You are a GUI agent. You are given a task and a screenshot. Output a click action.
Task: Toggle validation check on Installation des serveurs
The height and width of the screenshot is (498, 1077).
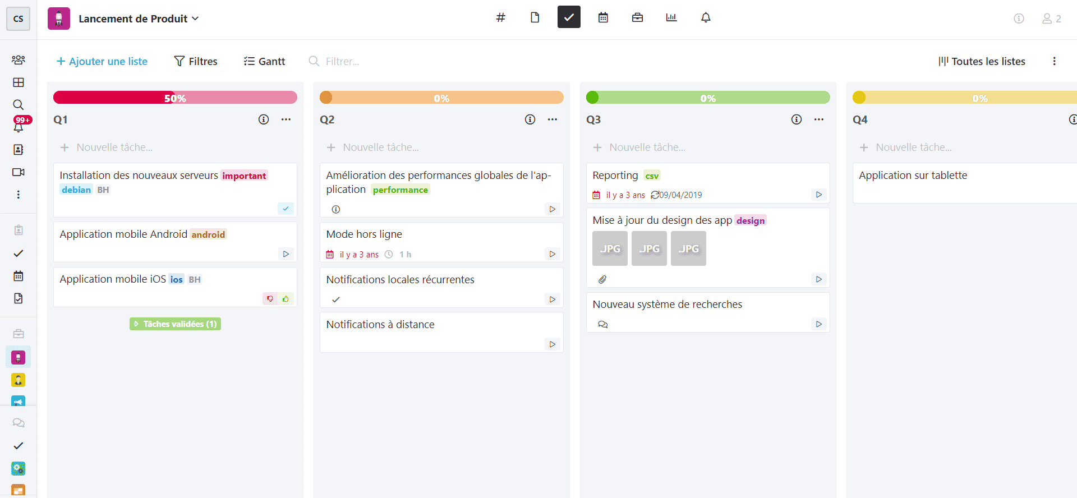(286, 209)
